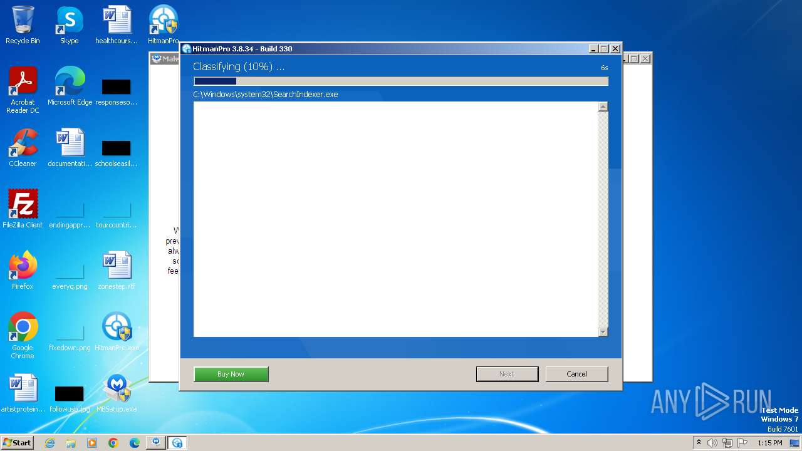Select the HitmanPro shortcut at desktop top
This screenshot has width=802, height=451.
click(x=164, y=25)
